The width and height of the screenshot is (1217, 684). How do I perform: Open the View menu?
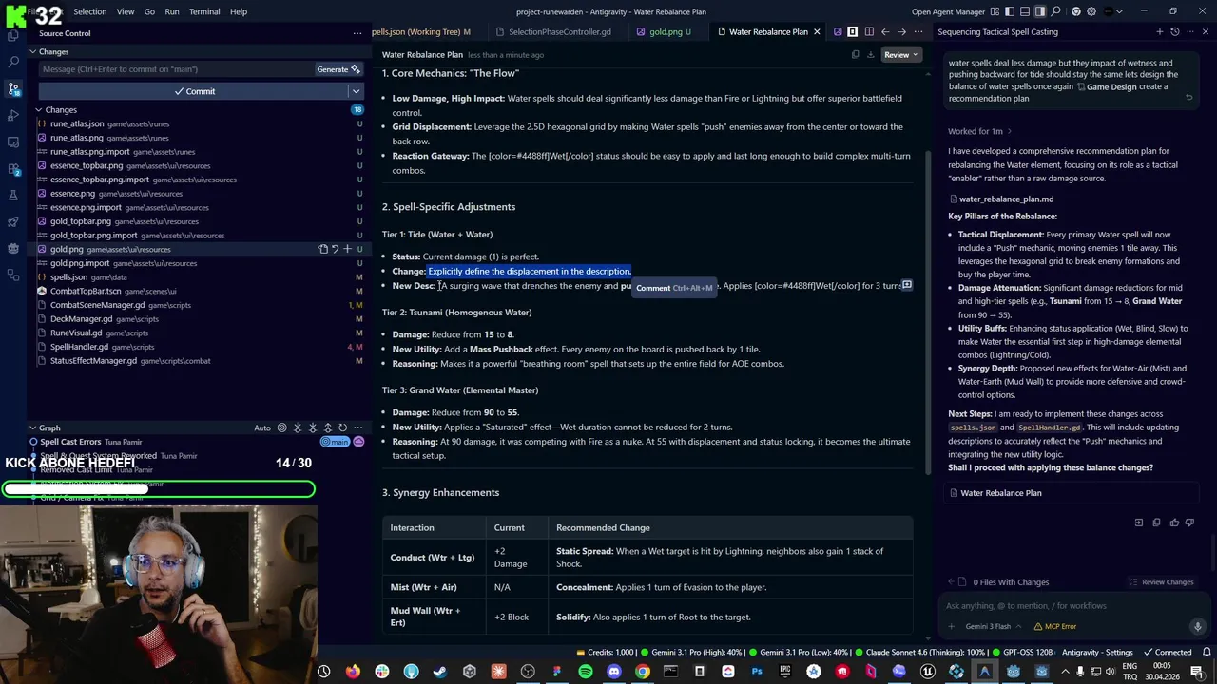(125, 11)
